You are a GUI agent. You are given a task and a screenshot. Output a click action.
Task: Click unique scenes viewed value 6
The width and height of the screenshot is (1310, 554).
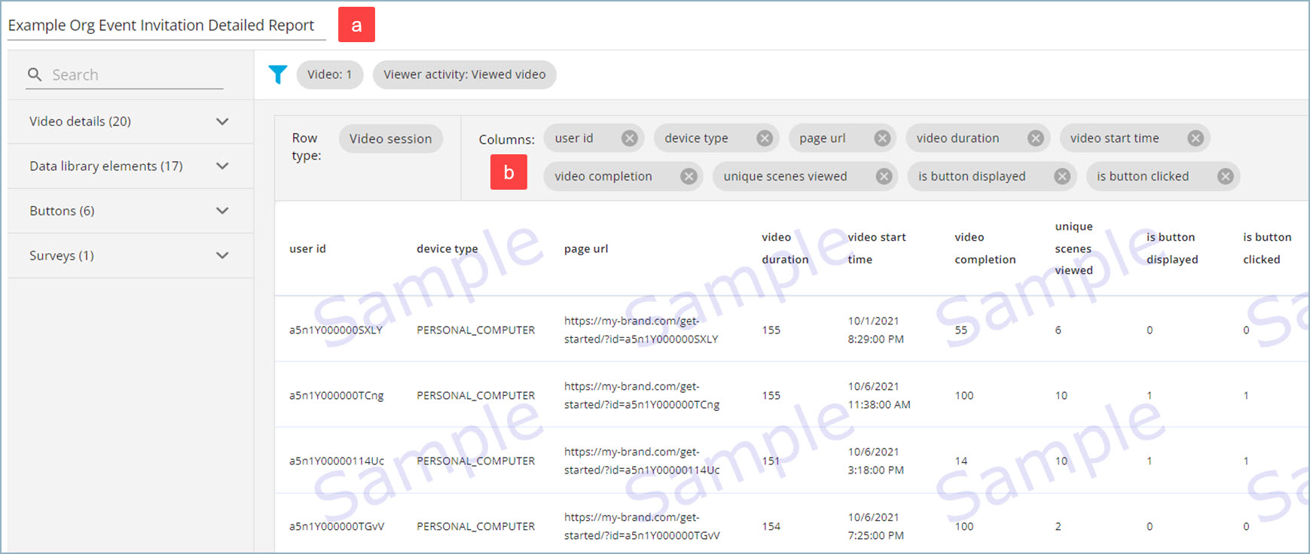(1058, 330)
